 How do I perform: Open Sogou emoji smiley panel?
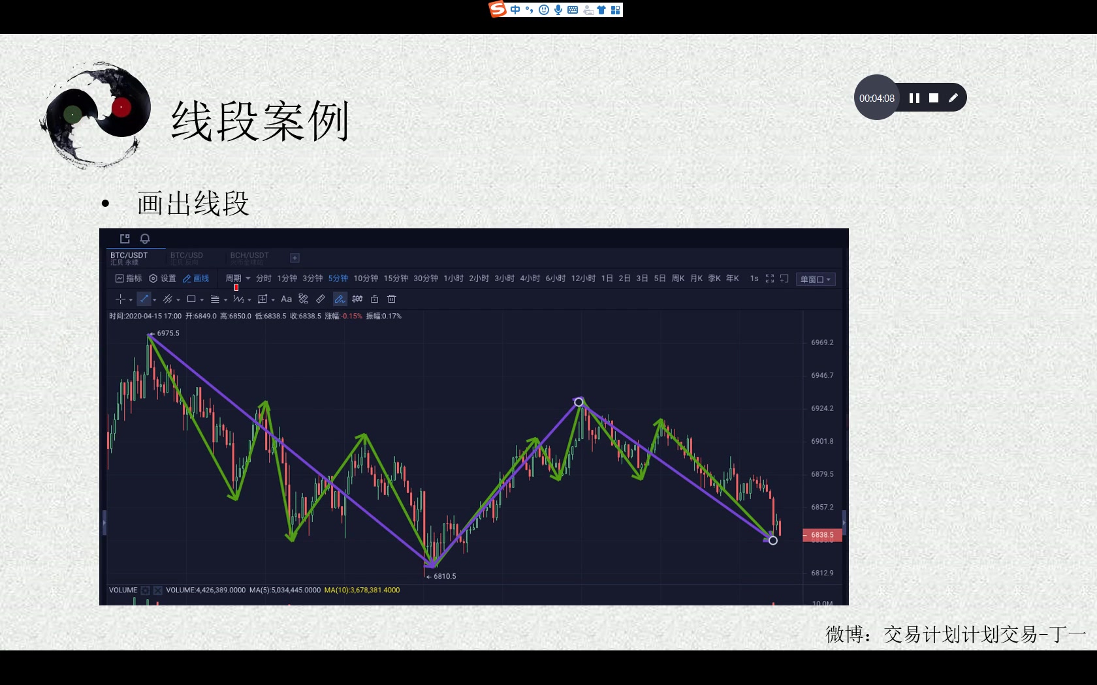click(544, 10)
